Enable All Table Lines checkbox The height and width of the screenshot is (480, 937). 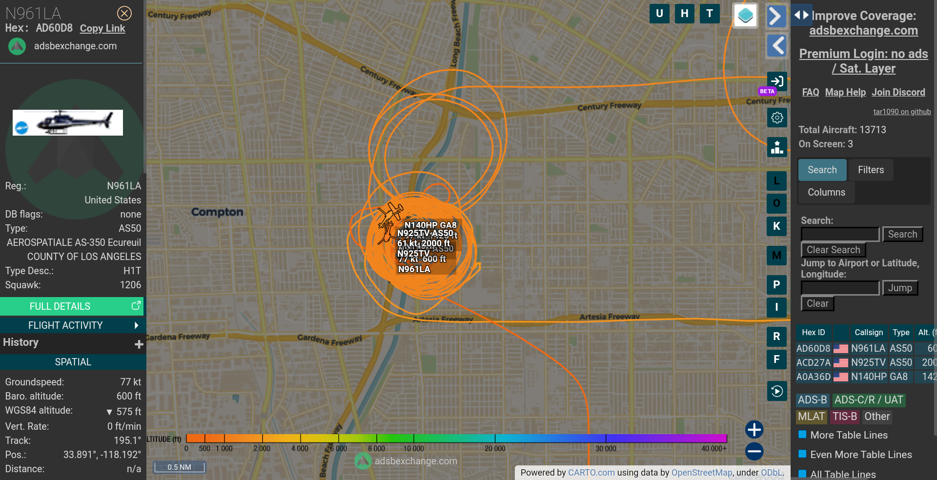click(x=802, y=473)
